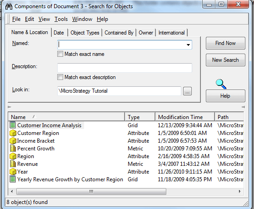The height and width of the screenshot is (209, 254).
Task: Open the Look in browse button
Action: point(187,91)
